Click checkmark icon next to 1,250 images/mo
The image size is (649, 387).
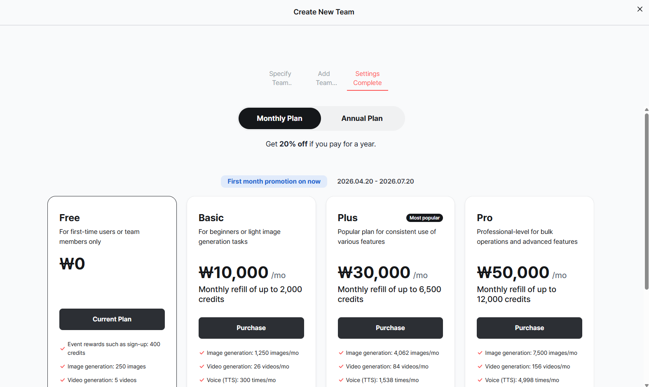click(202, 353)
